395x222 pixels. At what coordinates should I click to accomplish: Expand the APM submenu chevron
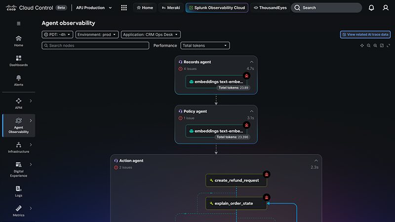(31, 101)
